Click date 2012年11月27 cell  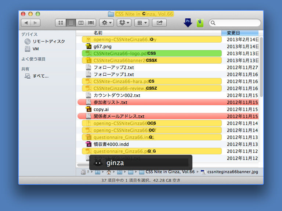coord(242,68)
